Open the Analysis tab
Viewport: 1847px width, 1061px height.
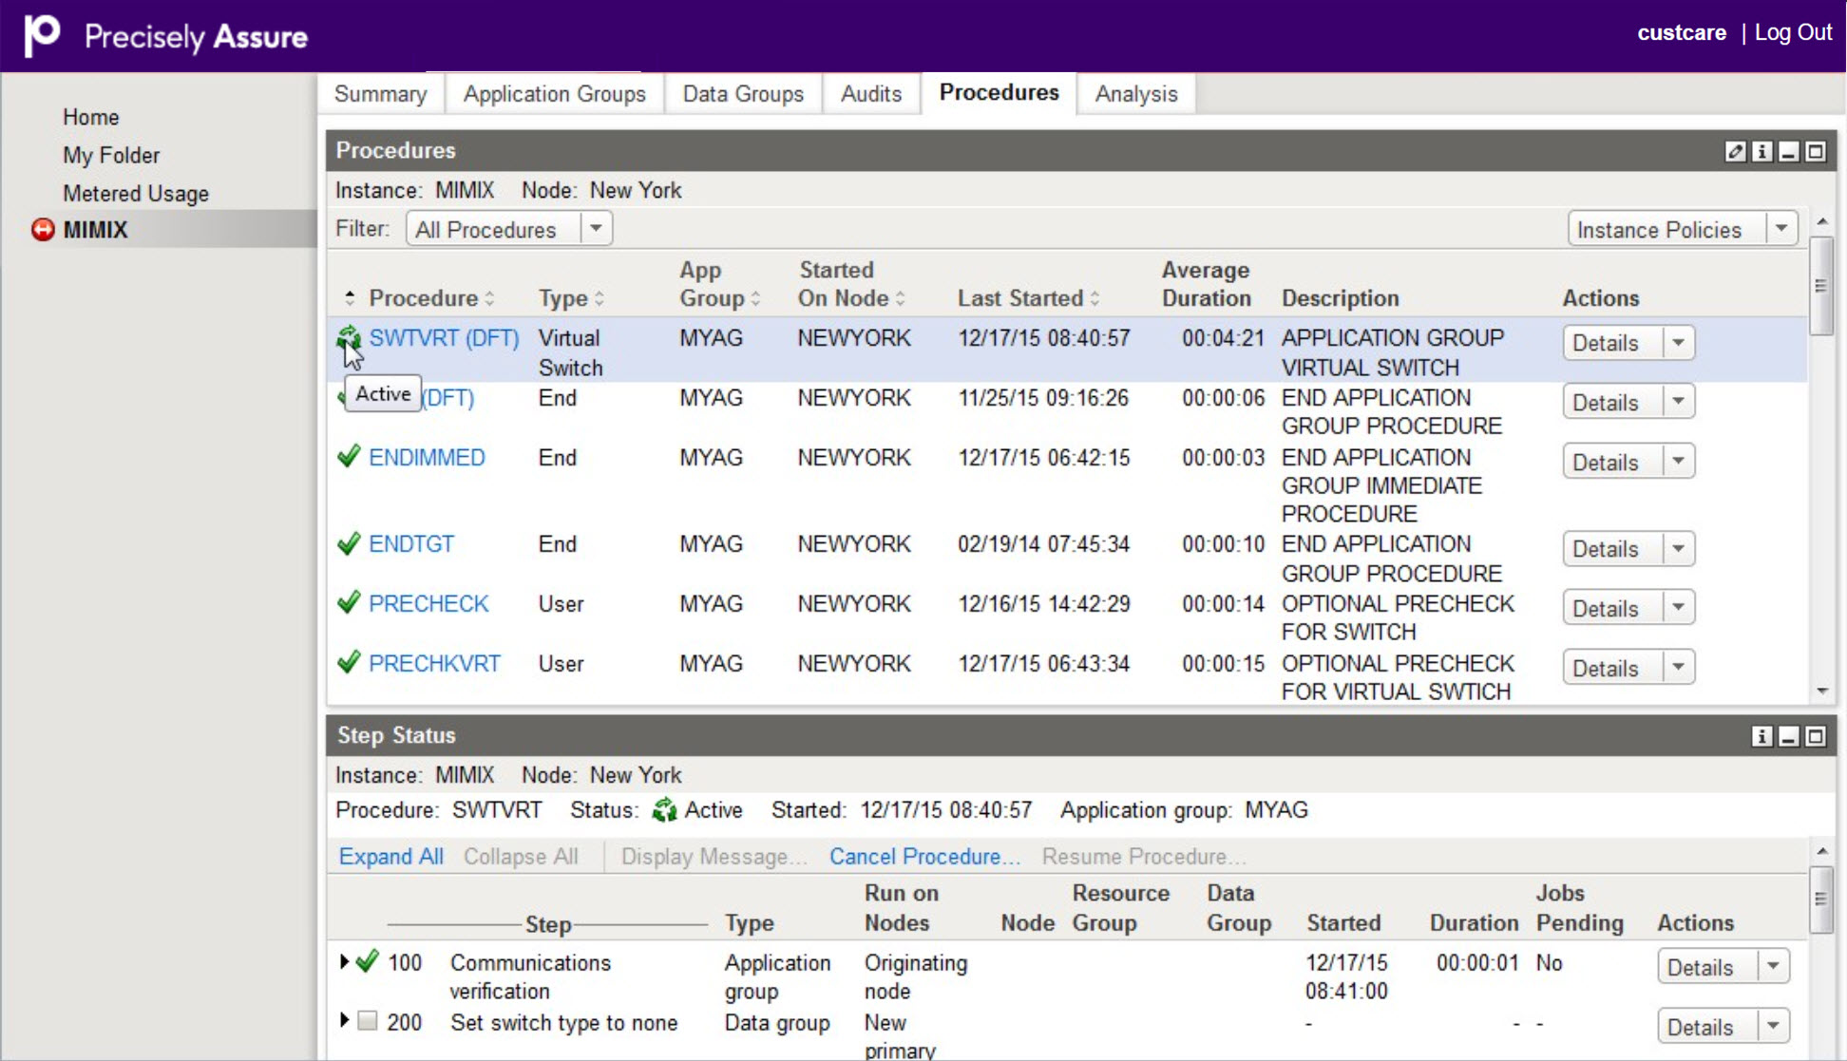1135,94
